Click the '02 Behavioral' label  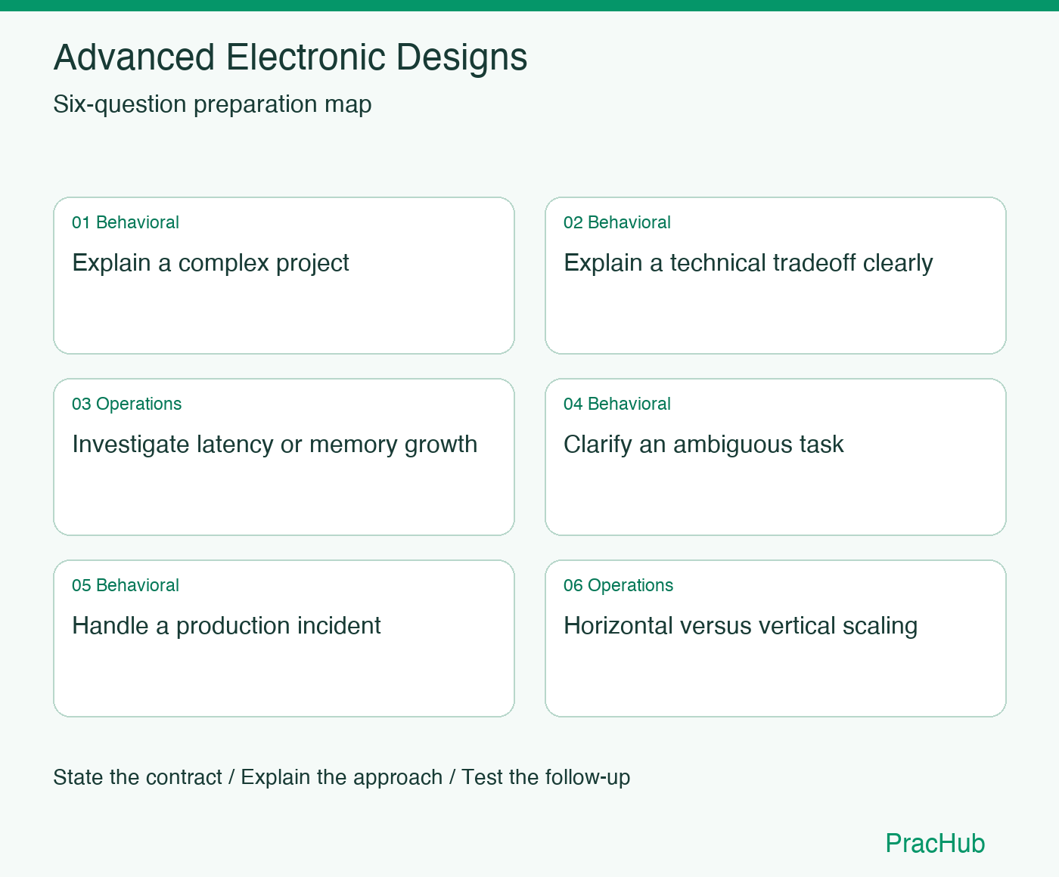pos(617,222)
